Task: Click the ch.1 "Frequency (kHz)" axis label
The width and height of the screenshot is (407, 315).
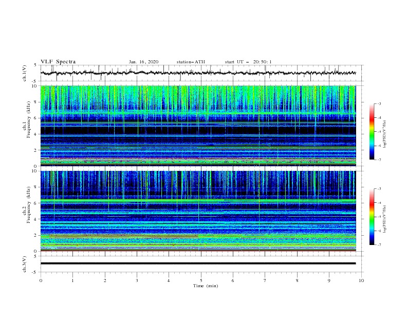Action: pos(29,119)
